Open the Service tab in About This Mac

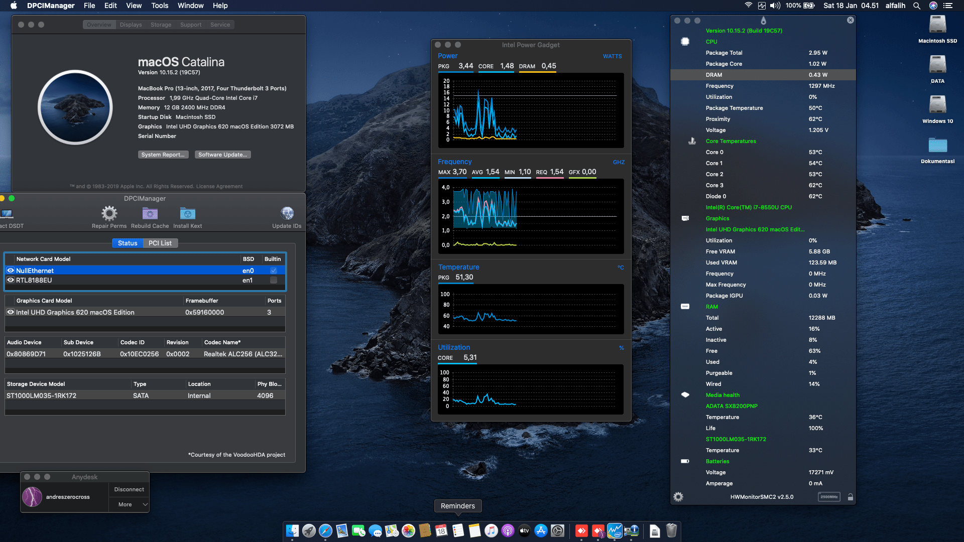coord(220,25)
